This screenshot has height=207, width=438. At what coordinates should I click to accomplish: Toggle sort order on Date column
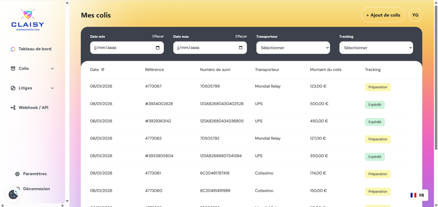pyautogui.click(x=103, y=70)
